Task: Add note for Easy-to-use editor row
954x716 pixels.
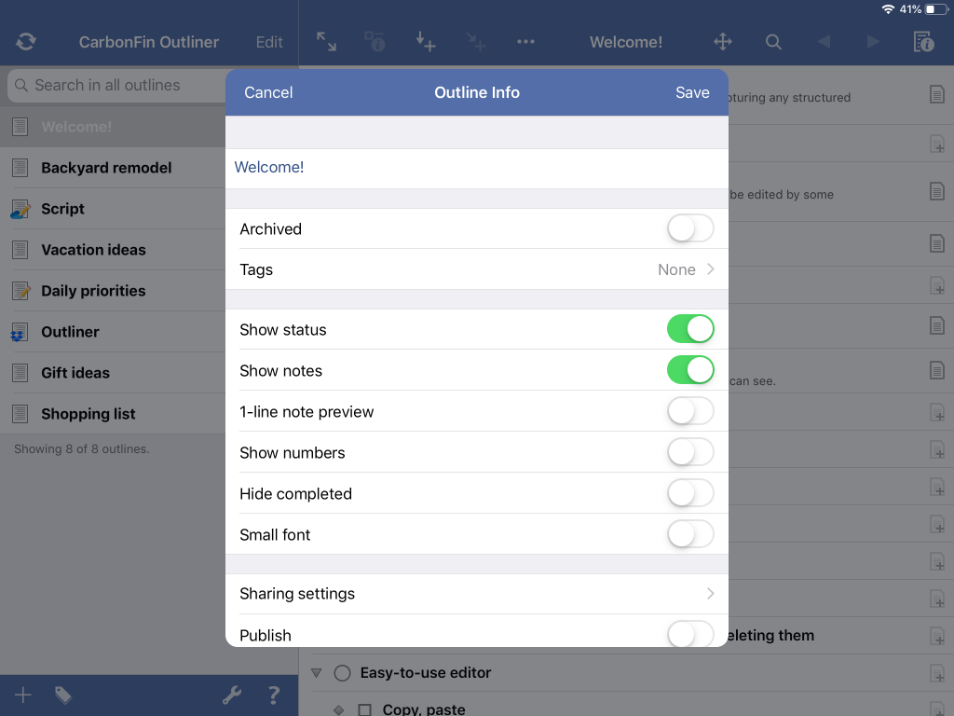Action: pyautogui.click(x=937, y=673)
